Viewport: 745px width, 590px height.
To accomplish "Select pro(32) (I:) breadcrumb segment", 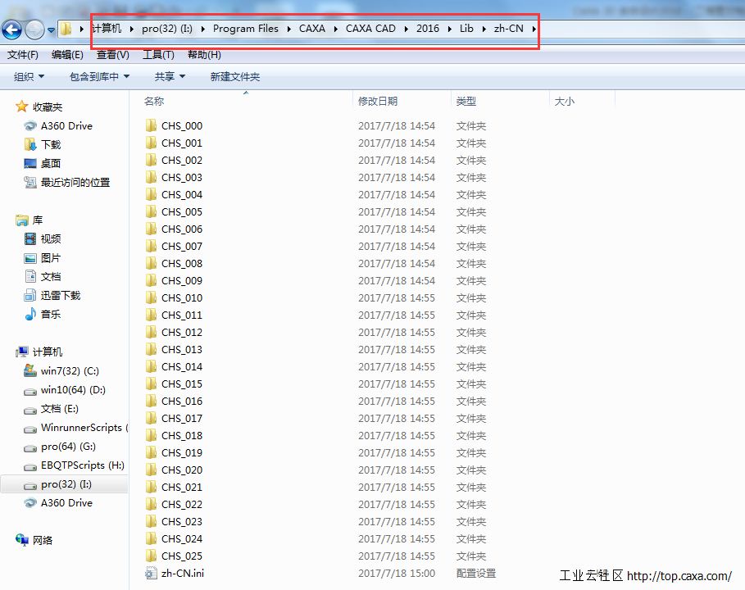I will point(166,29).
